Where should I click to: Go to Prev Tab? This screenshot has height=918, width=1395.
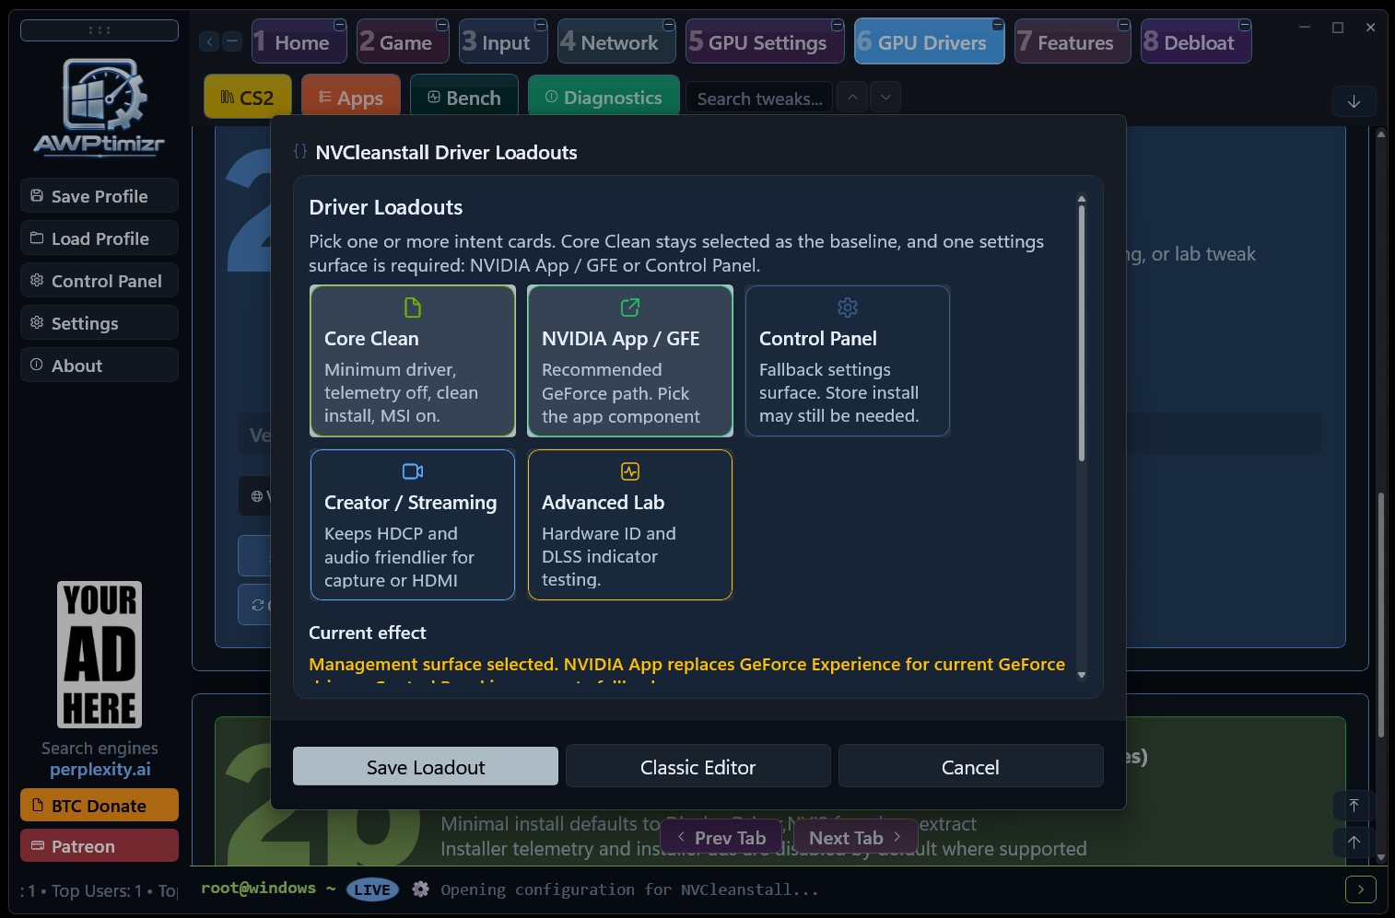(x=721, y=838)
